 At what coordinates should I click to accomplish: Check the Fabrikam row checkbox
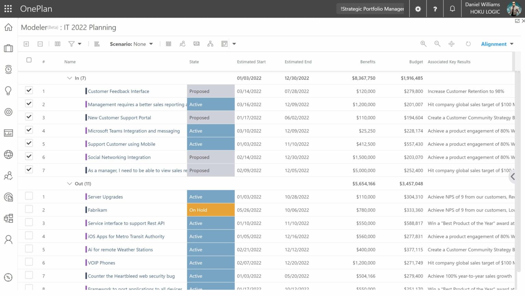point(29,209)
